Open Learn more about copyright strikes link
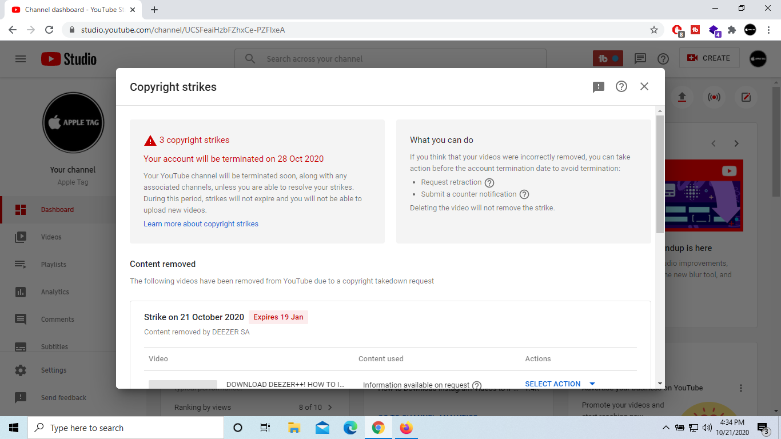 (201, 224)
